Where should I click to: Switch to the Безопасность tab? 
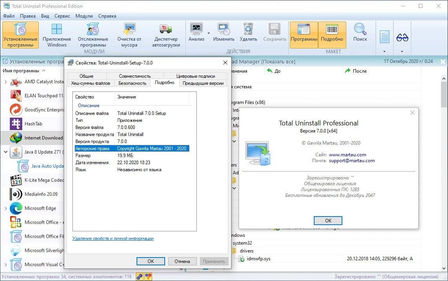click(132, 83)
